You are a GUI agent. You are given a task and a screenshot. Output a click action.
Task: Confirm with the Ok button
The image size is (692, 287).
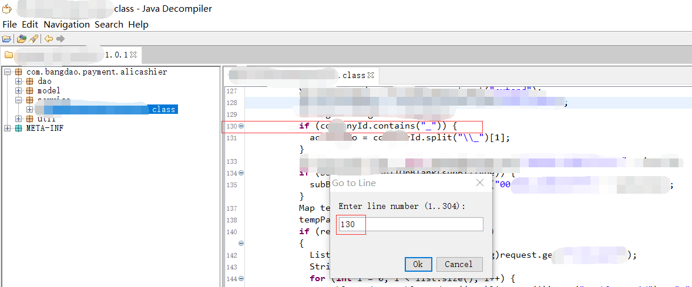tap(418, 264)
